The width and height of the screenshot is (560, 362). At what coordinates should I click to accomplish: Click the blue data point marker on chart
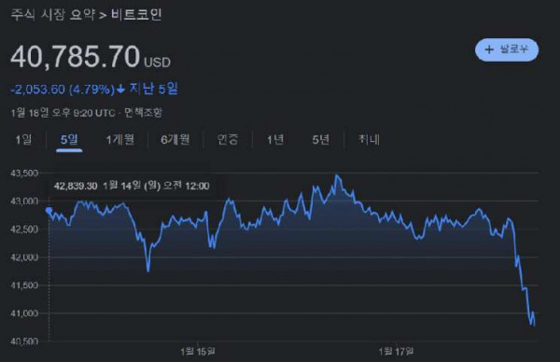[49, 210]
